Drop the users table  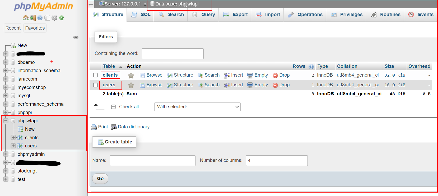tap(281, 85)
